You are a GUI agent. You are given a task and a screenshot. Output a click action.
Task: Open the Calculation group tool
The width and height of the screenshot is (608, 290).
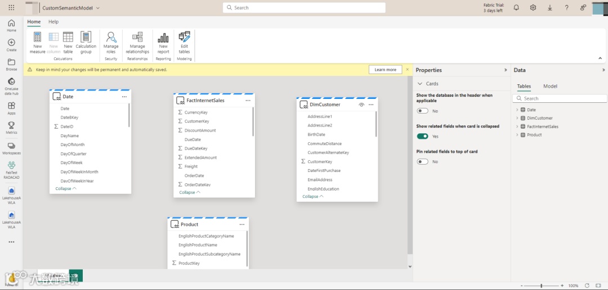[x=86, y=43]
